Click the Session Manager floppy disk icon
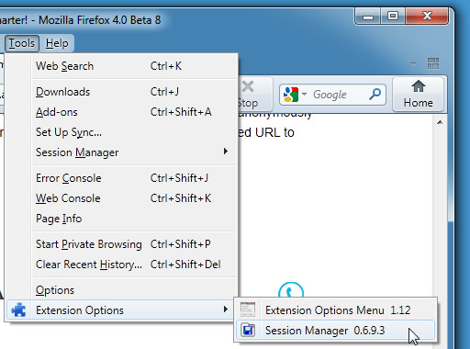Image resolution: width=470 pixels, height=349 pixels. pos(248,330)
